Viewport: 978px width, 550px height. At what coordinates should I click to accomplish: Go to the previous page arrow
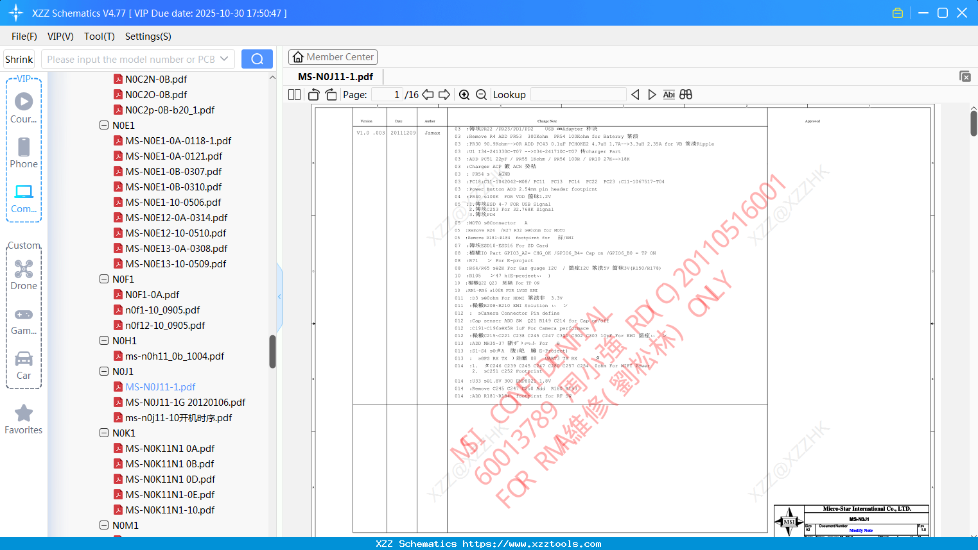[428, 95]
